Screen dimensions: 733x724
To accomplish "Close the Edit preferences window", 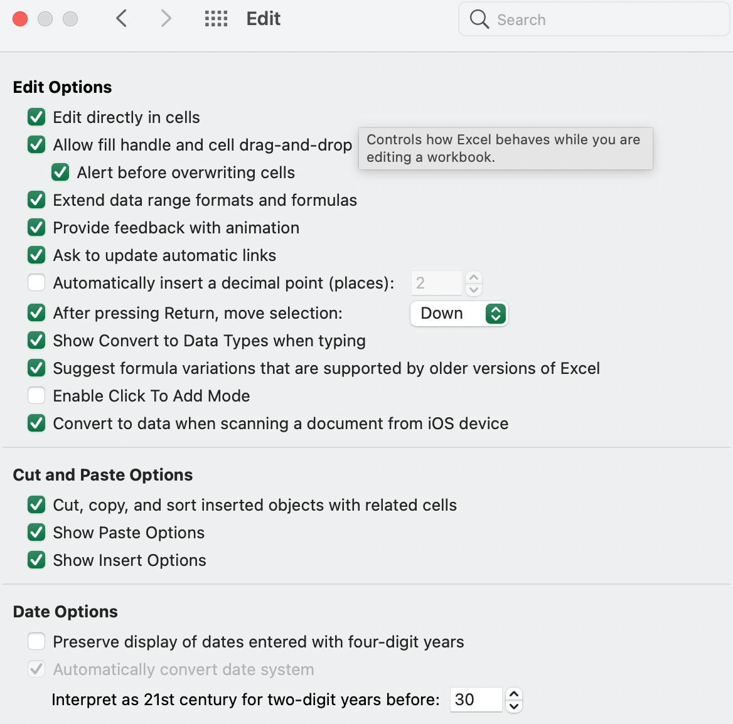I will coord(20,19).
